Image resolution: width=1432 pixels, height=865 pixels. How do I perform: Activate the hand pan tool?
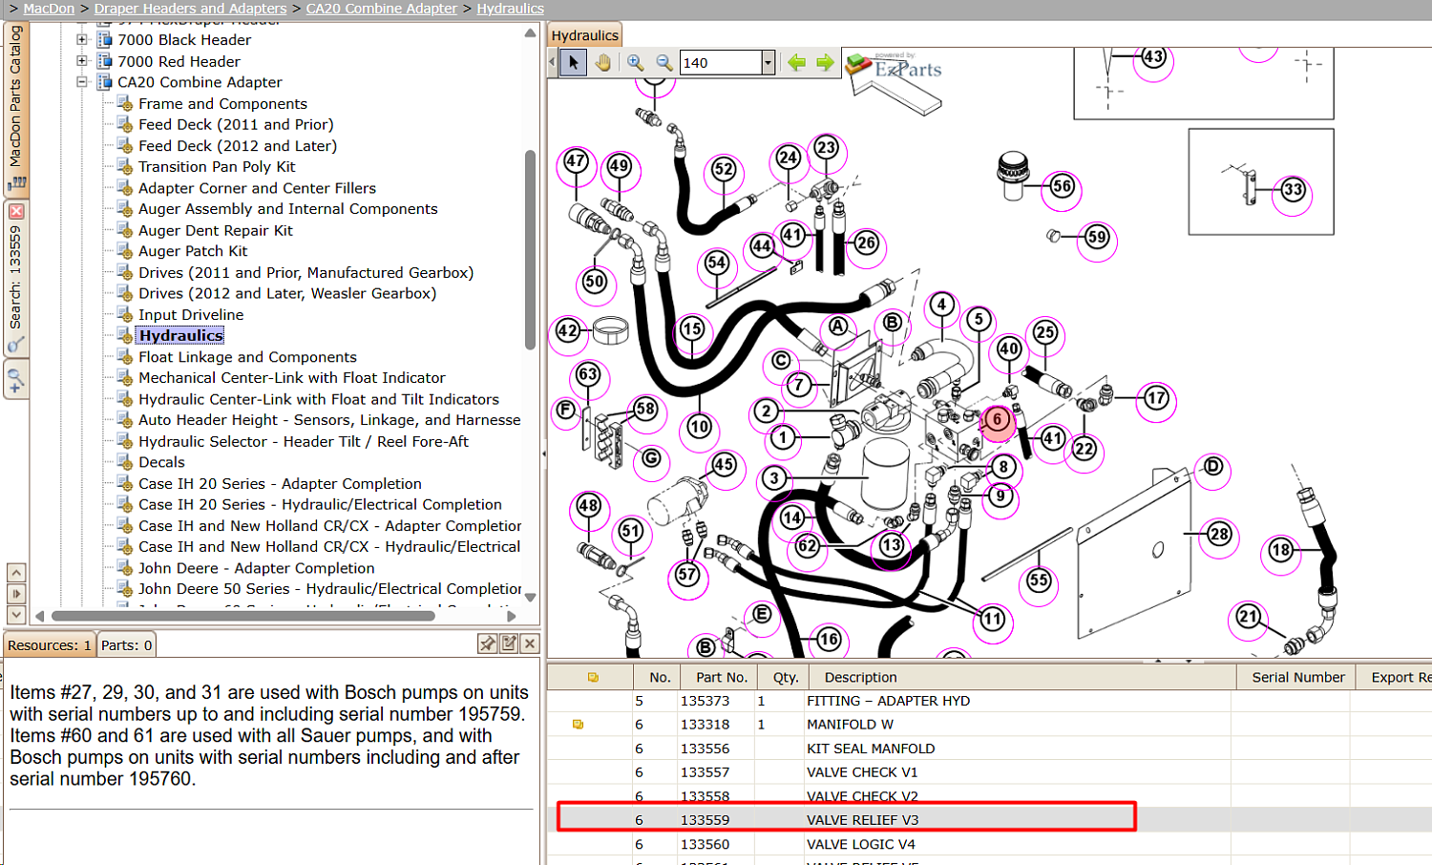[602, 63]
